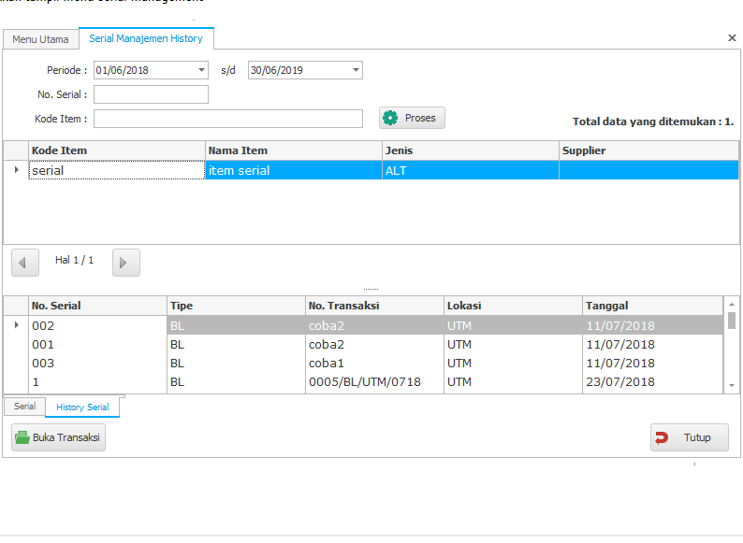Expand the serial item row indicator
The width and height of the screenshot is (743, 543).
pyautogui.click(x=16, y=170)
